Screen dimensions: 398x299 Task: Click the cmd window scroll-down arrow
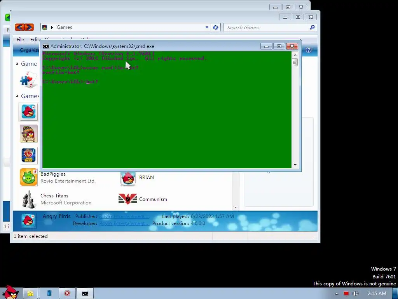click(295, 165)
